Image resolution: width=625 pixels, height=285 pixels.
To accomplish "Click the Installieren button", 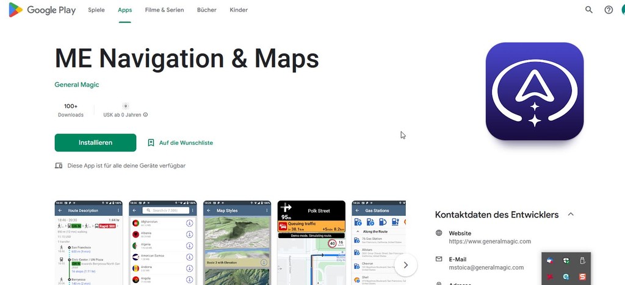I will pyautogui.click(x=95, y=142).
